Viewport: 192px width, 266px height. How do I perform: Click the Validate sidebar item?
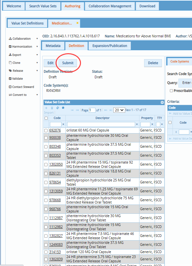tap(16, 79)
